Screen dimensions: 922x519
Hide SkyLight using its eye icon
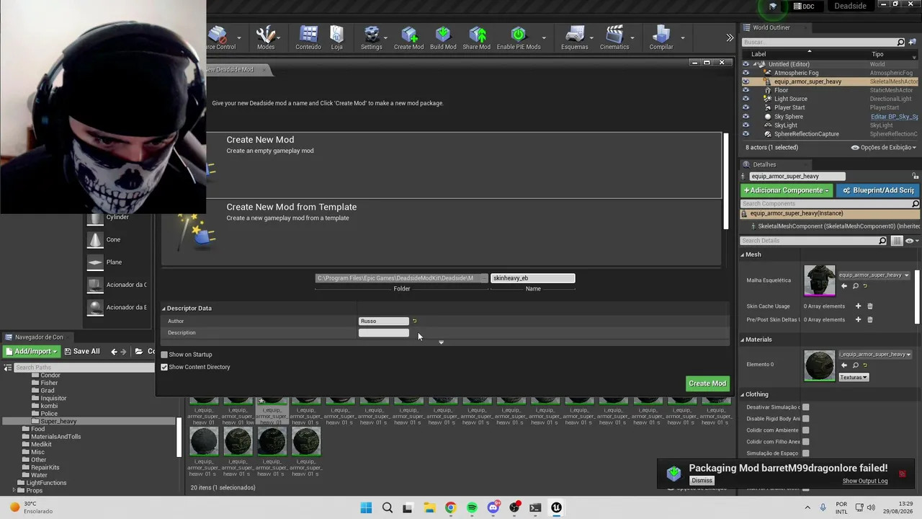click(x=746, y=125)
